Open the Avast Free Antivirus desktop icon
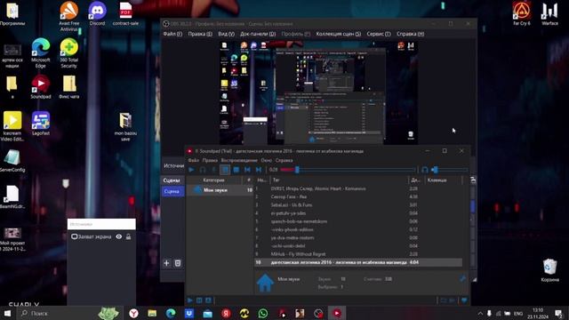 69,16
